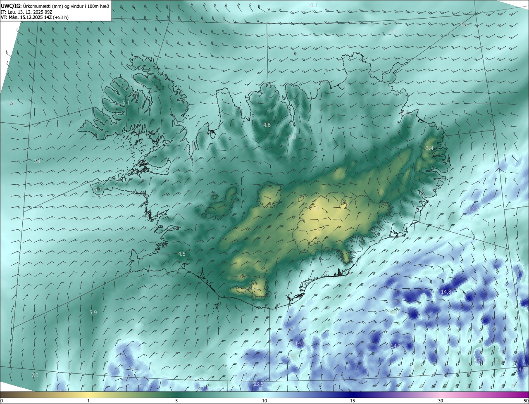Select the 5.1 value over the Westfjords
Viewport: 529px width, 404px height.
pyautogui.click(x=126, y=102)
